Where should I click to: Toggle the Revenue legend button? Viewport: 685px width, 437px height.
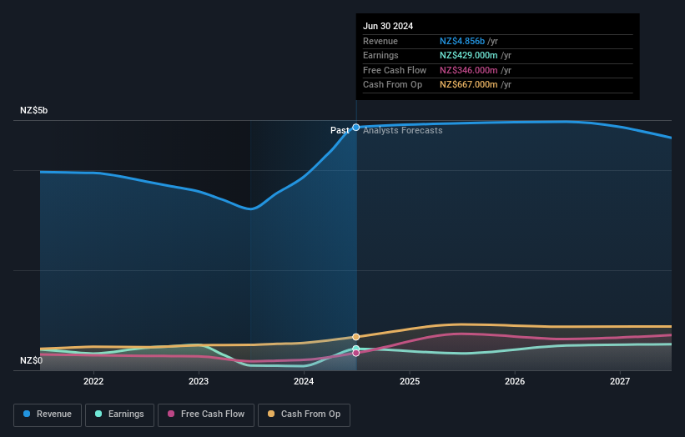[48, 414]
